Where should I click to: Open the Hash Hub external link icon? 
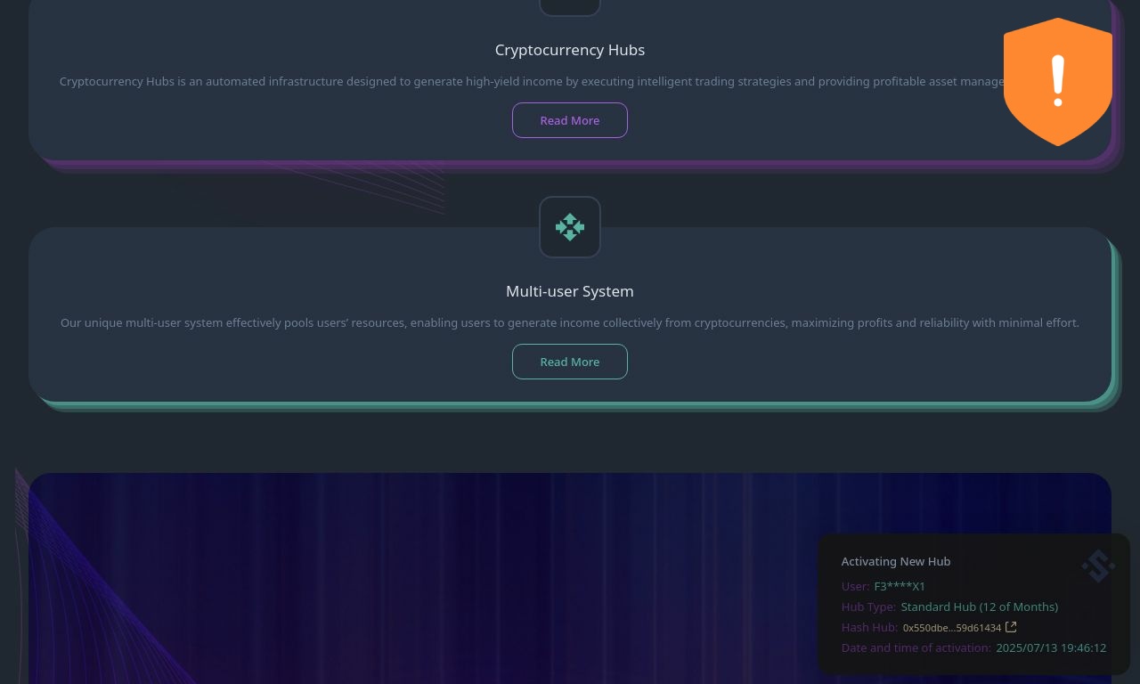pos(1011,627)
